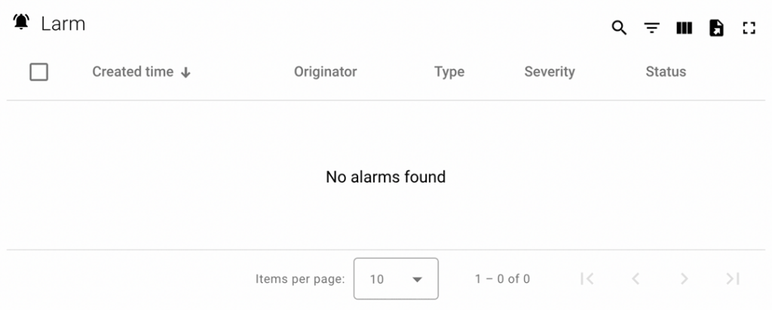
Task: Show the columns-to-display selector
Action: tap(684, 29)
